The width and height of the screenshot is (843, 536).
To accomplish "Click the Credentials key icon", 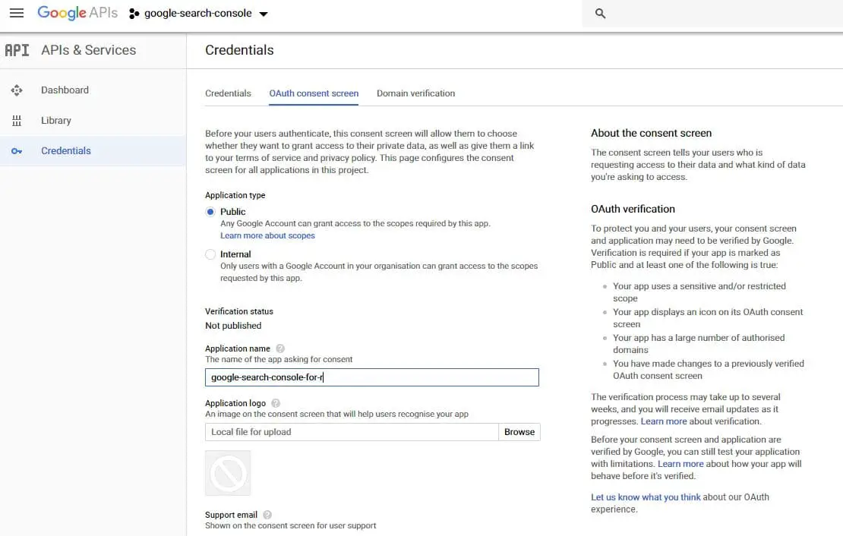I will [x=17, y=151].
